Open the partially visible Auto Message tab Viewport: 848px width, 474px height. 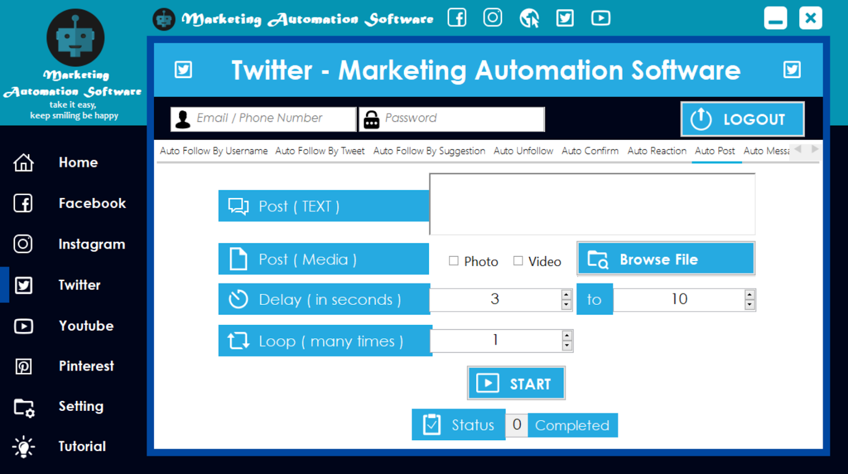766,151
